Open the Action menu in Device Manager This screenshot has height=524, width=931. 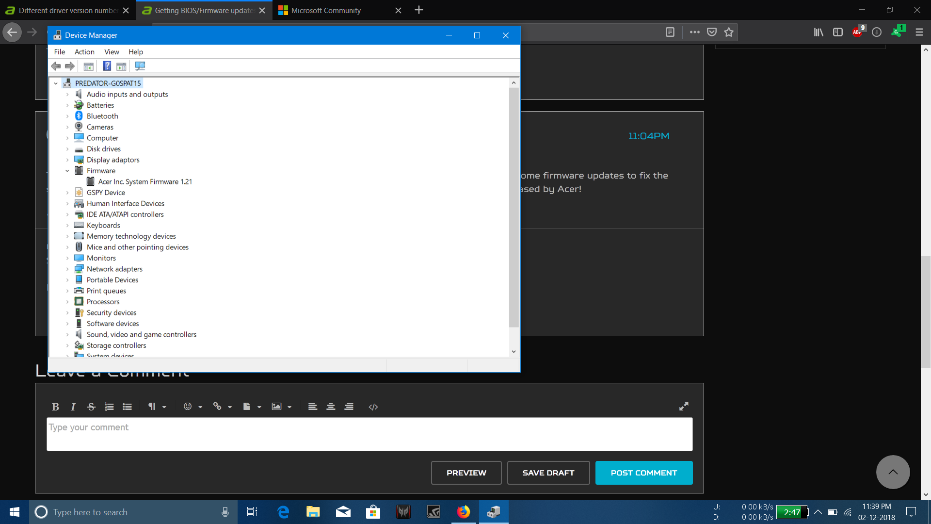point(83,52)
